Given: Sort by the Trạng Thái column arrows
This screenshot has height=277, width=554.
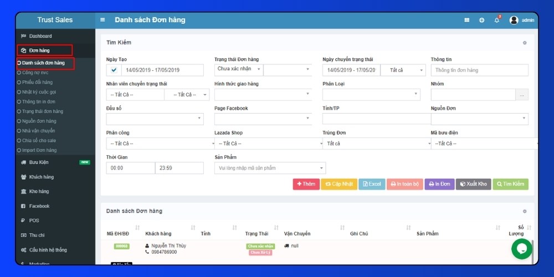Looking at the screenshot, I should [x=276, y=228].
